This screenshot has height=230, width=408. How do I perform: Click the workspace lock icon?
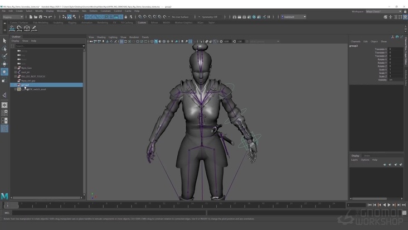click(405, 12)
